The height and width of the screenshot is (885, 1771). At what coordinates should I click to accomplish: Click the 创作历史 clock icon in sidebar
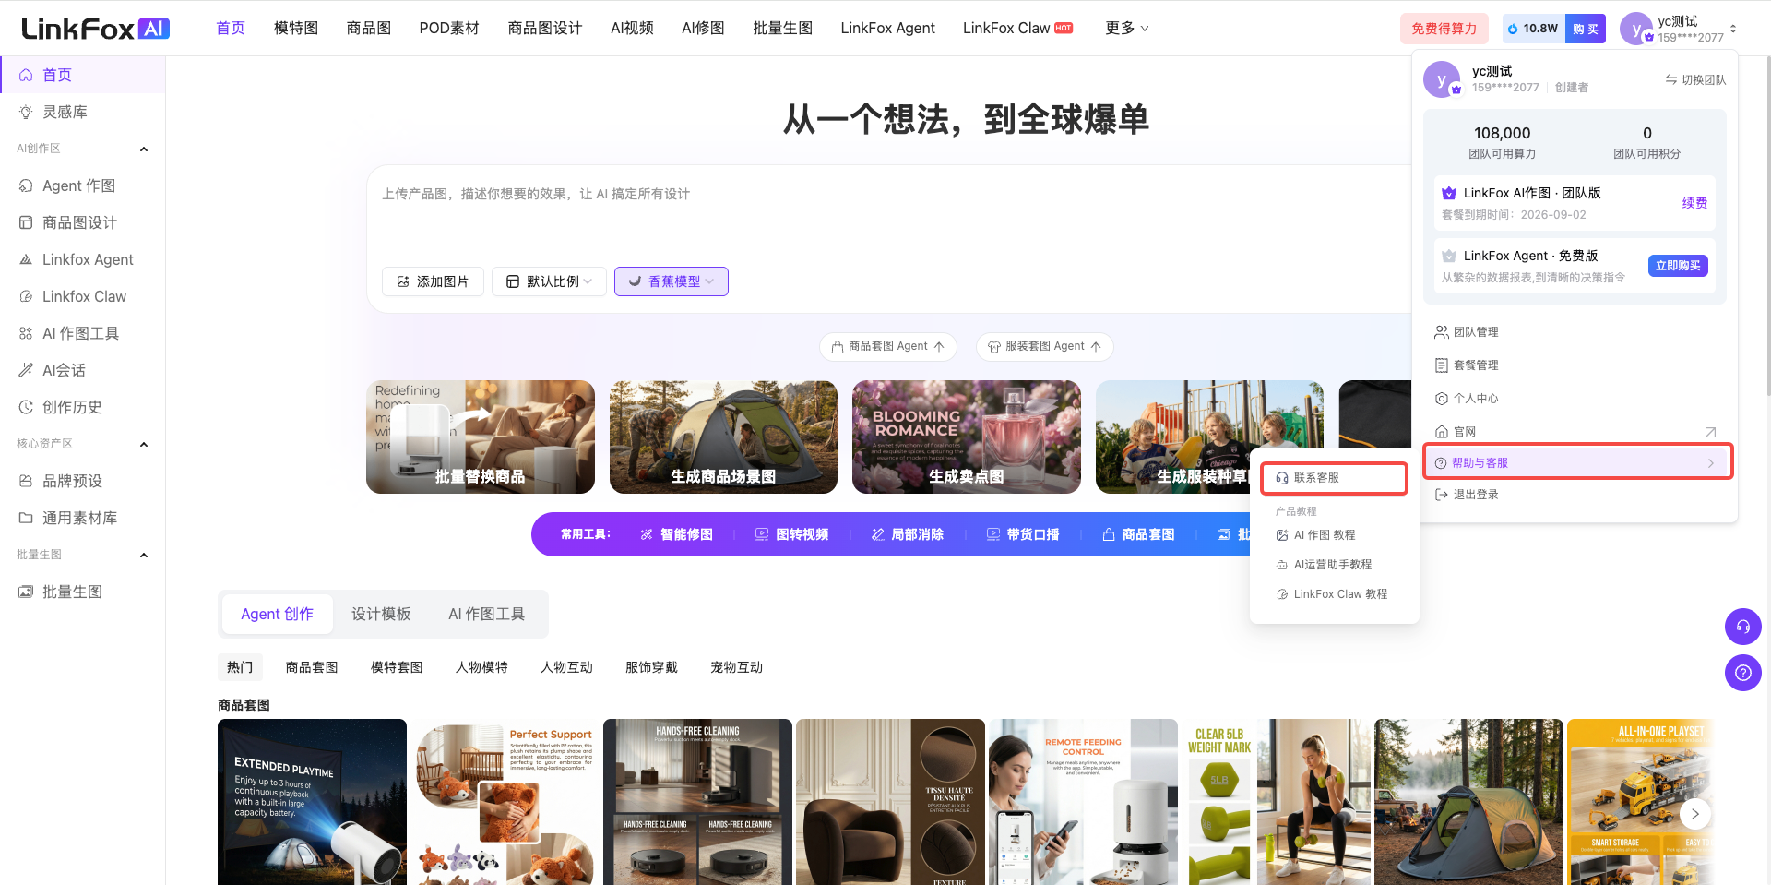point(26,407)
